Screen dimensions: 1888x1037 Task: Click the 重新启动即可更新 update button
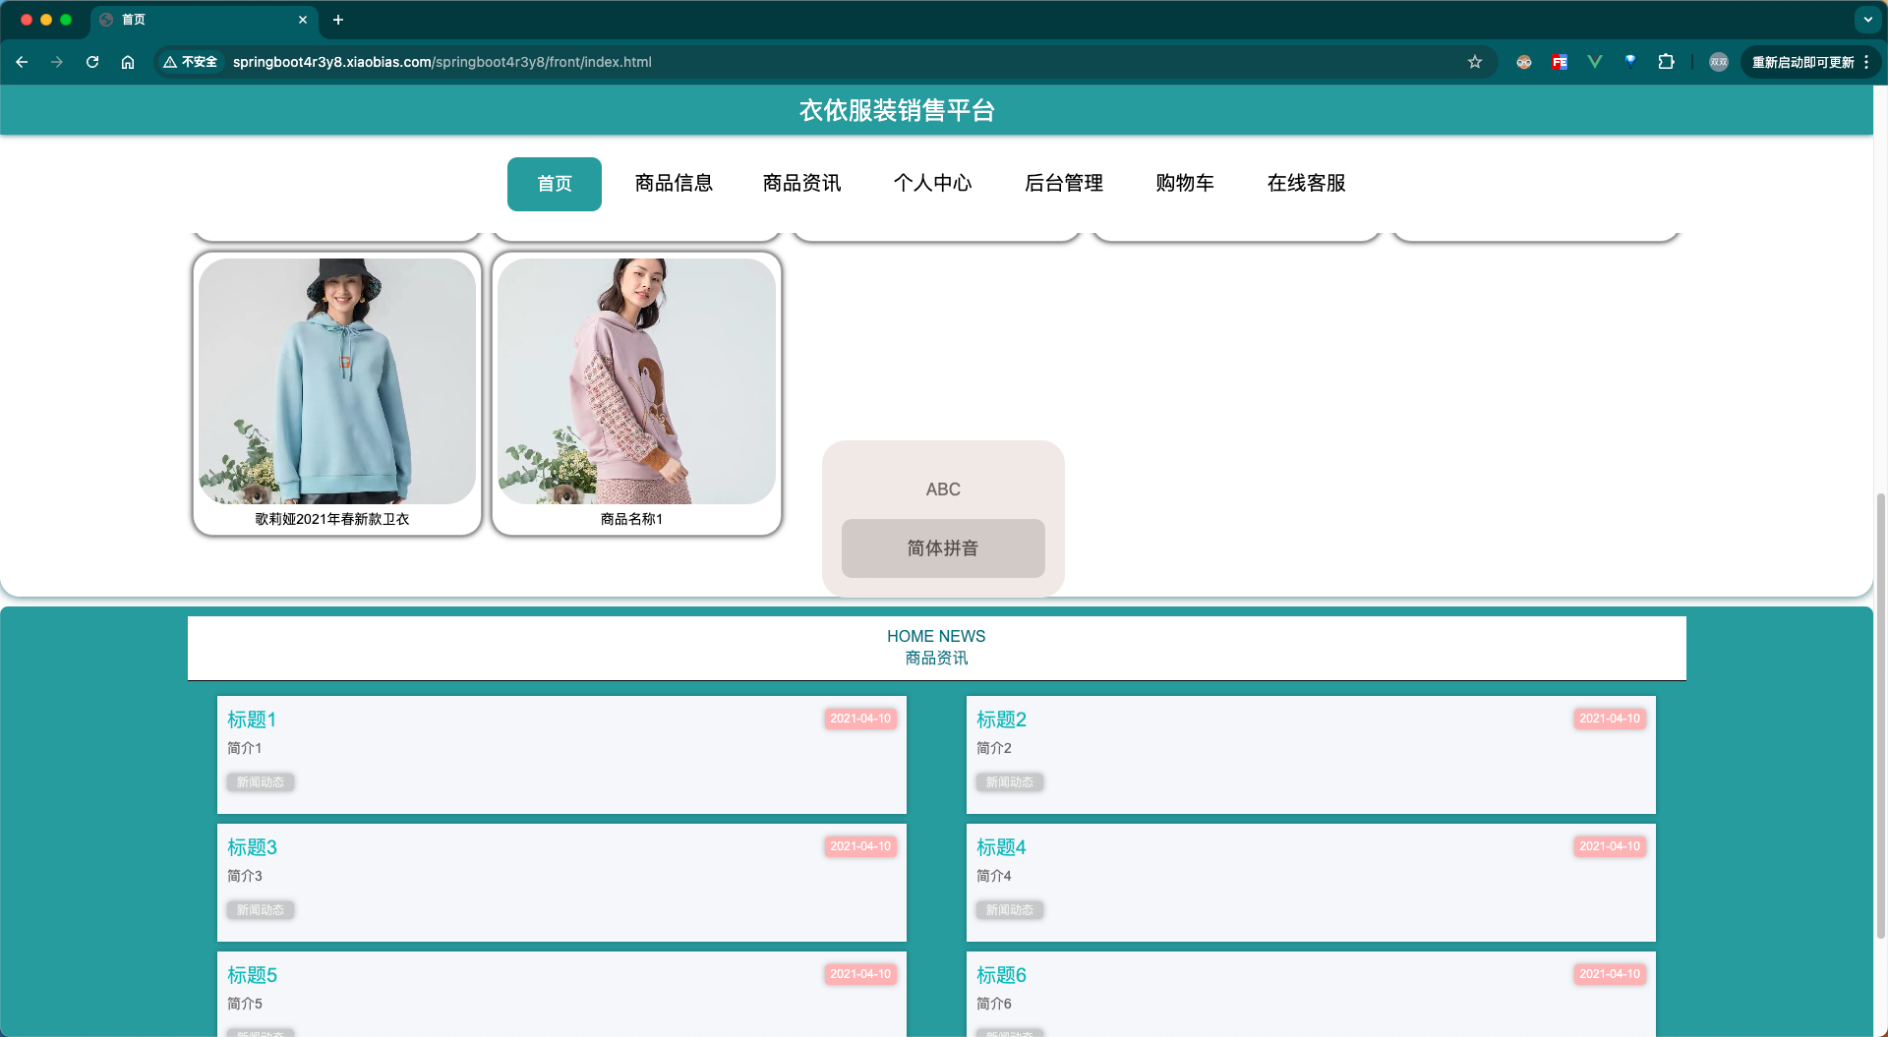tap(1802, 62)
